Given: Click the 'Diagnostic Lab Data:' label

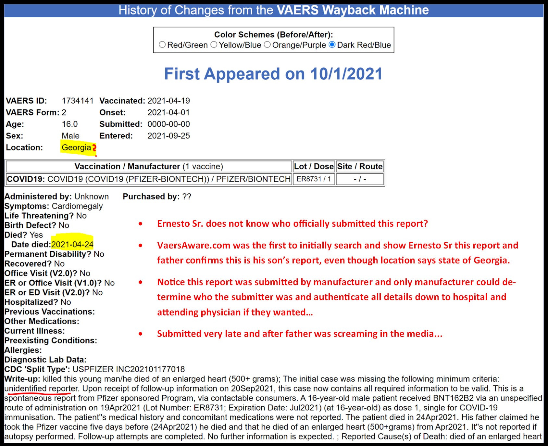Looking at the screenshot, I should pyautogui.click(x=45, y=360).
